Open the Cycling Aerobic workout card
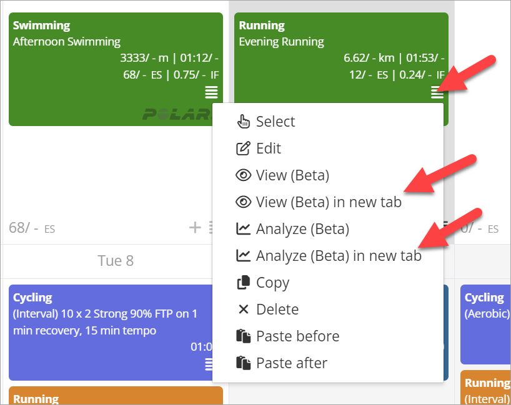 (485, 324)
